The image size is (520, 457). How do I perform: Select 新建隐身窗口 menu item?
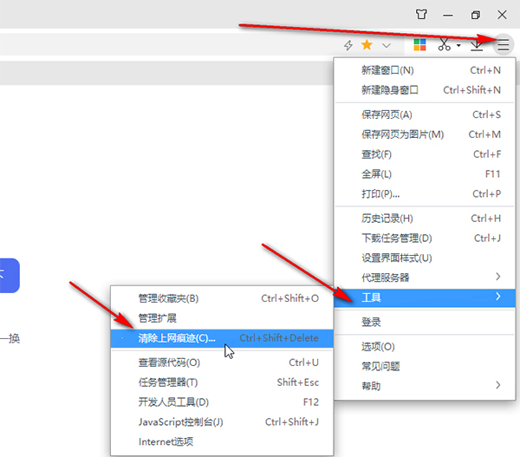point(425,90)
